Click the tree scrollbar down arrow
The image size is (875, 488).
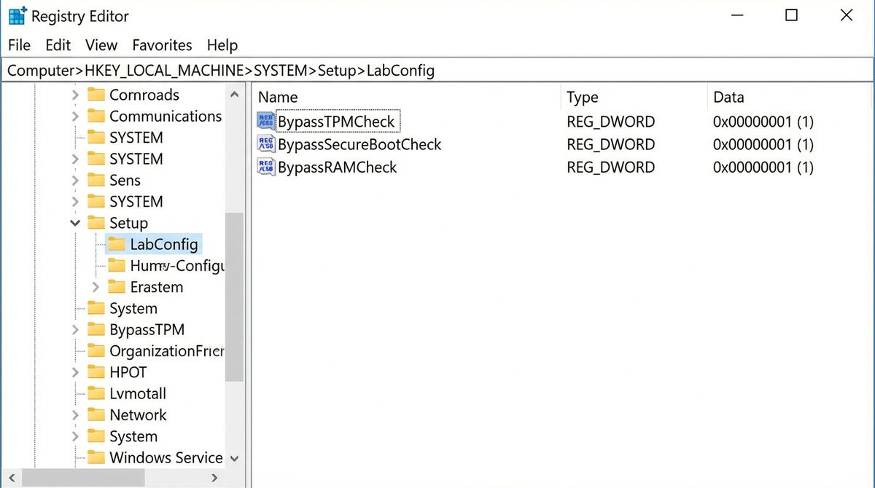tap(234, 458)
